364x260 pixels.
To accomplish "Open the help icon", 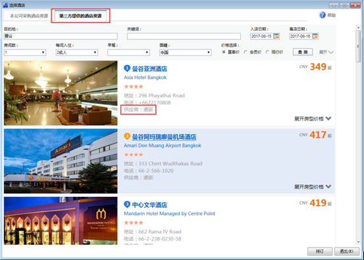I will tap(323, 15).
